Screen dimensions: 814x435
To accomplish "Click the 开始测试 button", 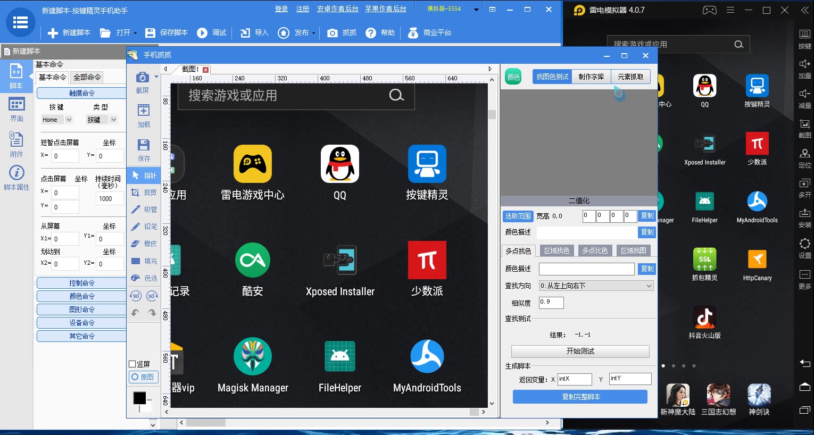I will point(580,352).
